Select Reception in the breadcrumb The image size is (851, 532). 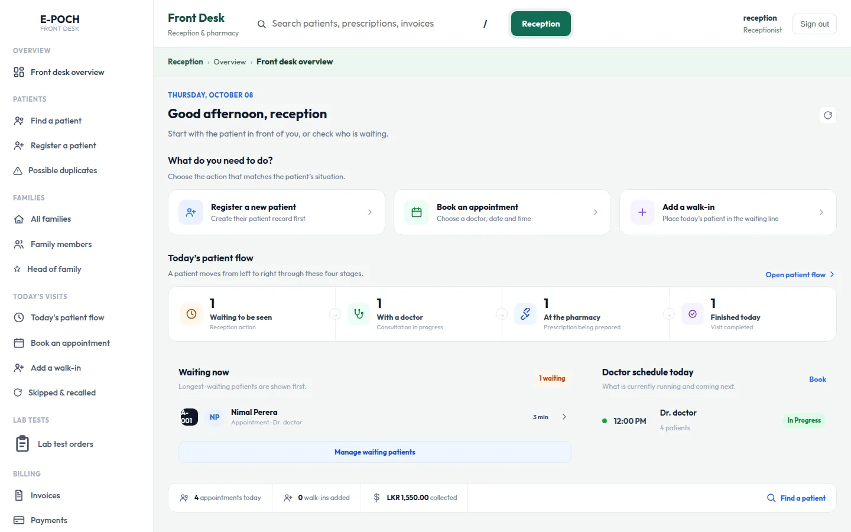coord(186,61)
